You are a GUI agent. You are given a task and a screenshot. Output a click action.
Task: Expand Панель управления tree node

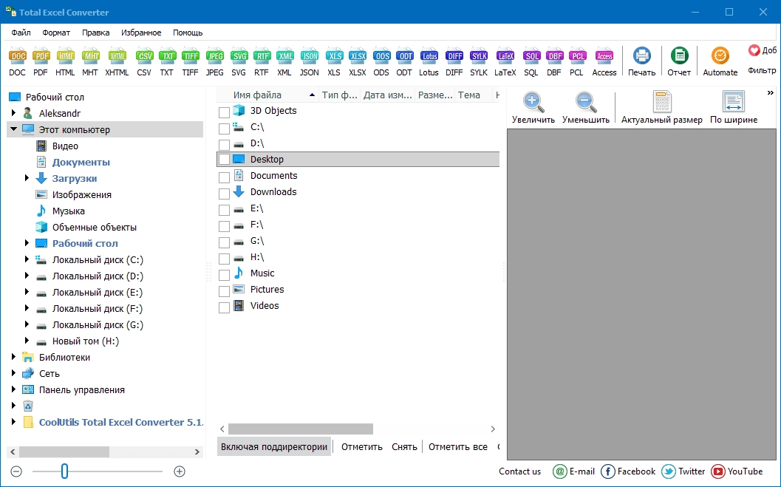click(14, 389)
